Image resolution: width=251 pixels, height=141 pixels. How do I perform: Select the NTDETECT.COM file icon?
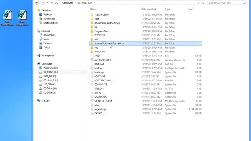click(92, 101)
